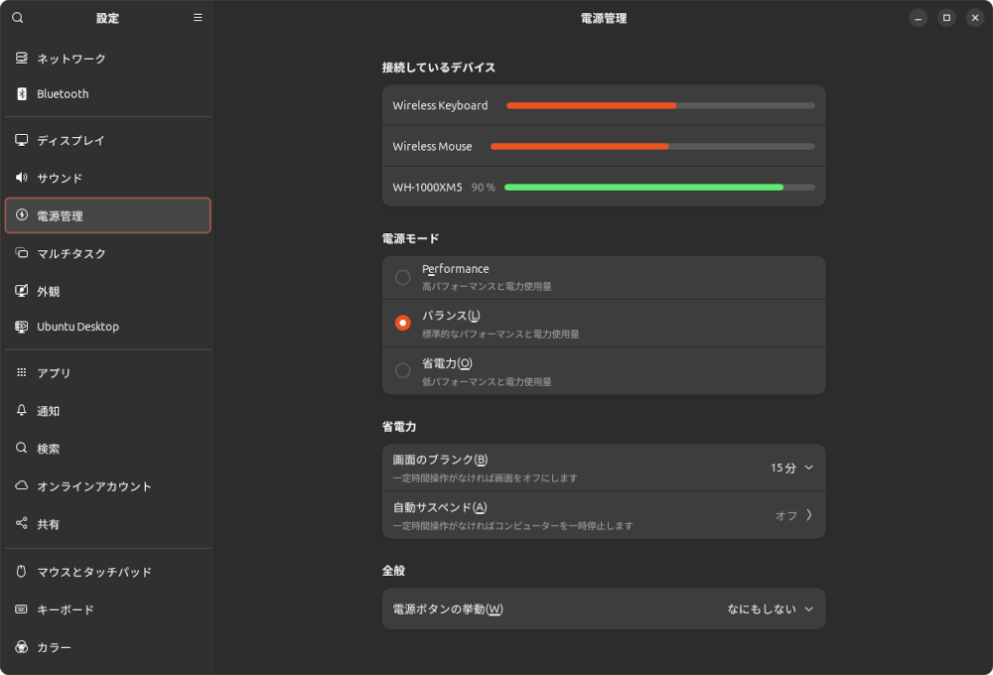Open ディスプレイ settings from the sidebar icon
993x675 pixels.
[20, 140]
